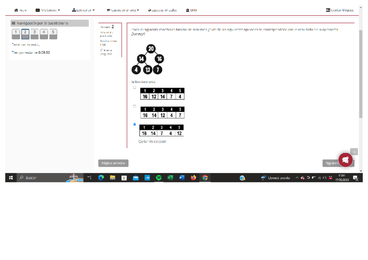Screen dimensions: 368x260
Task: Click the Página anterior button
Action: (x=113, y=164)
